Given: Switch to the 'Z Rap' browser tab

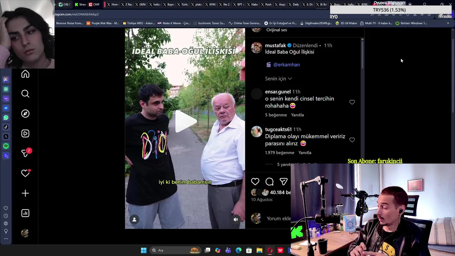Looking at the screenshot, I should click(127, 4).
